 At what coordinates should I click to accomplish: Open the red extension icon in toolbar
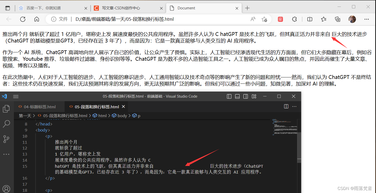pos(280,19)
